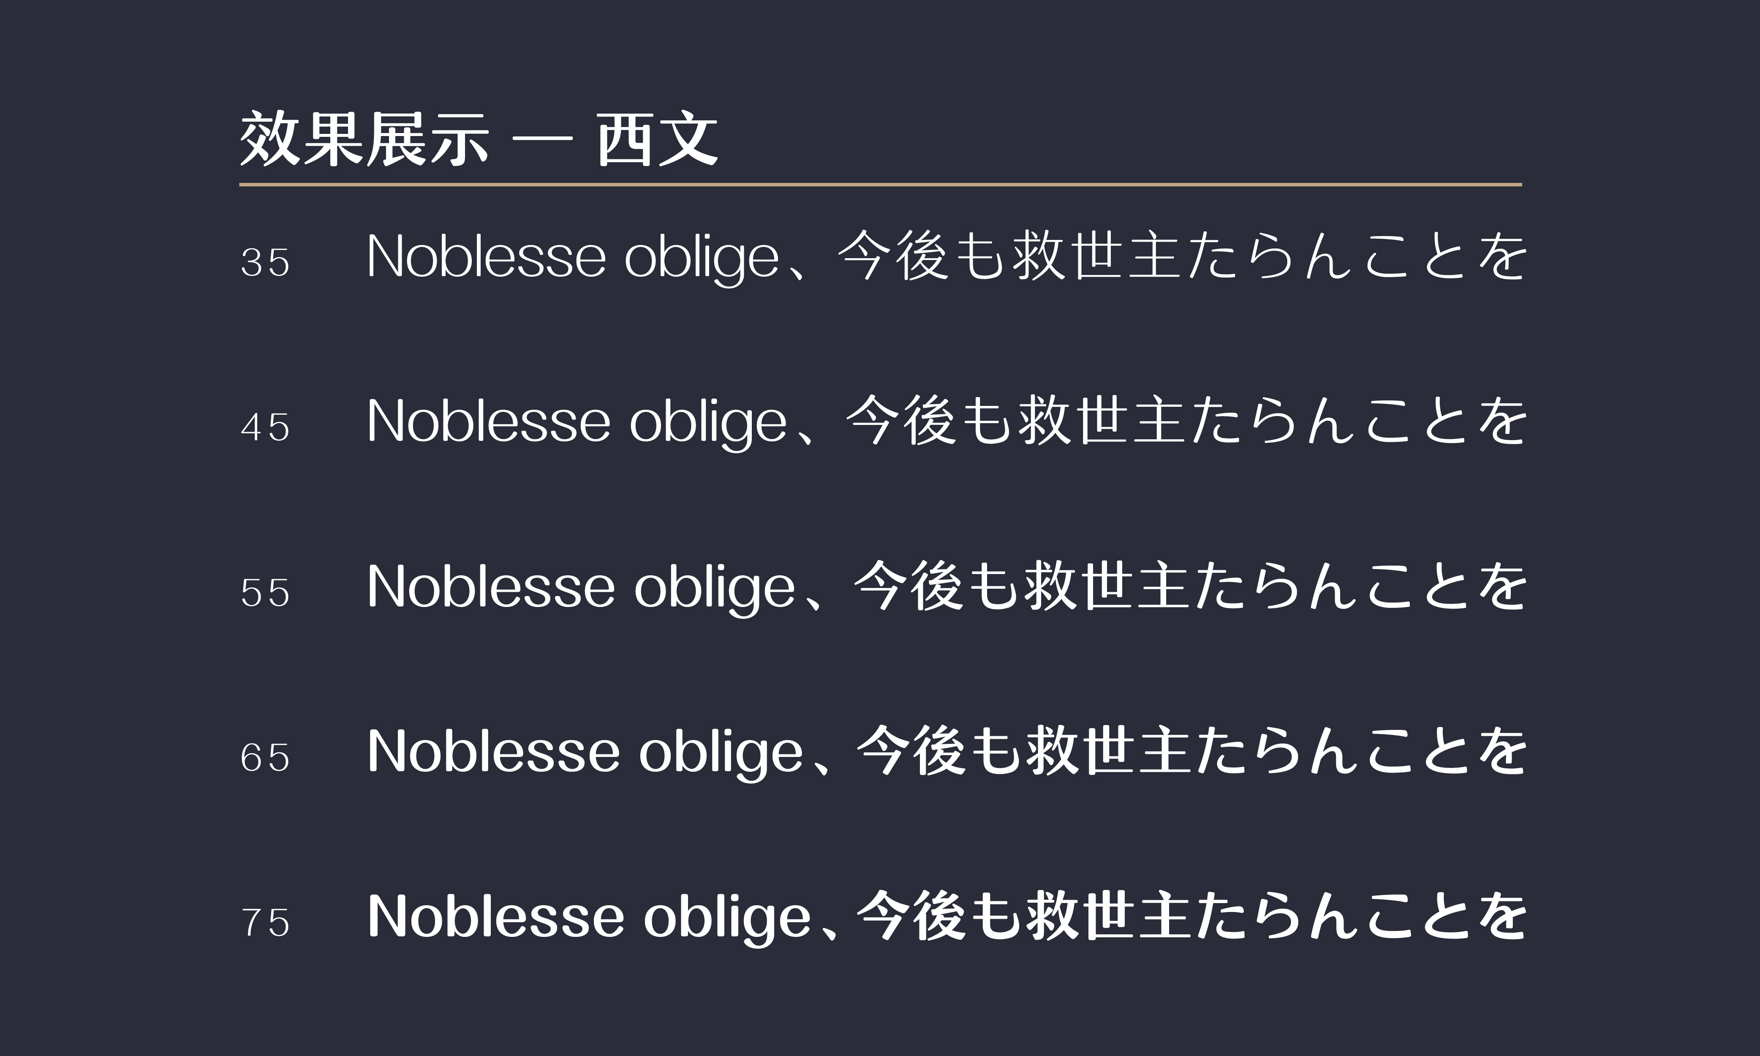Click the gold divider line under the title
Screen dimensions: 1760x1056
click(880, 184)
